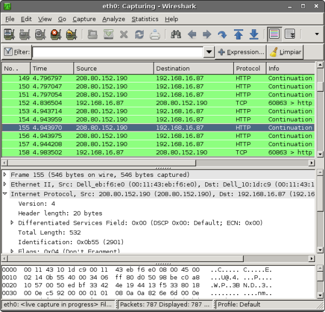This screenshot has height=312, width=325.
Task: Restart the running live capture
Action: click(71, 34)
